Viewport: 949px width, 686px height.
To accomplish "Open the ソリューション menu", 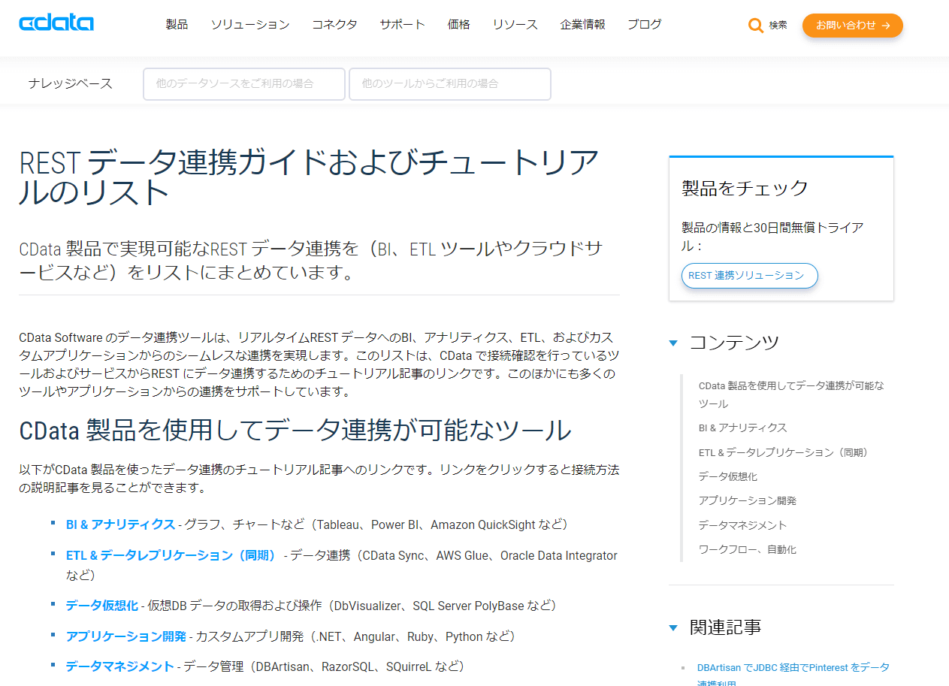I will click(249, 25).
